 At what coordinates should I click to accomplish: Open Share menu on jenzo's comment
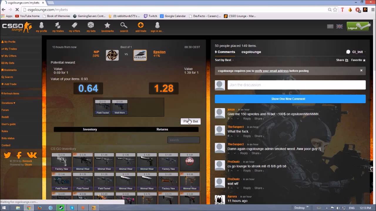pos(259,119)
